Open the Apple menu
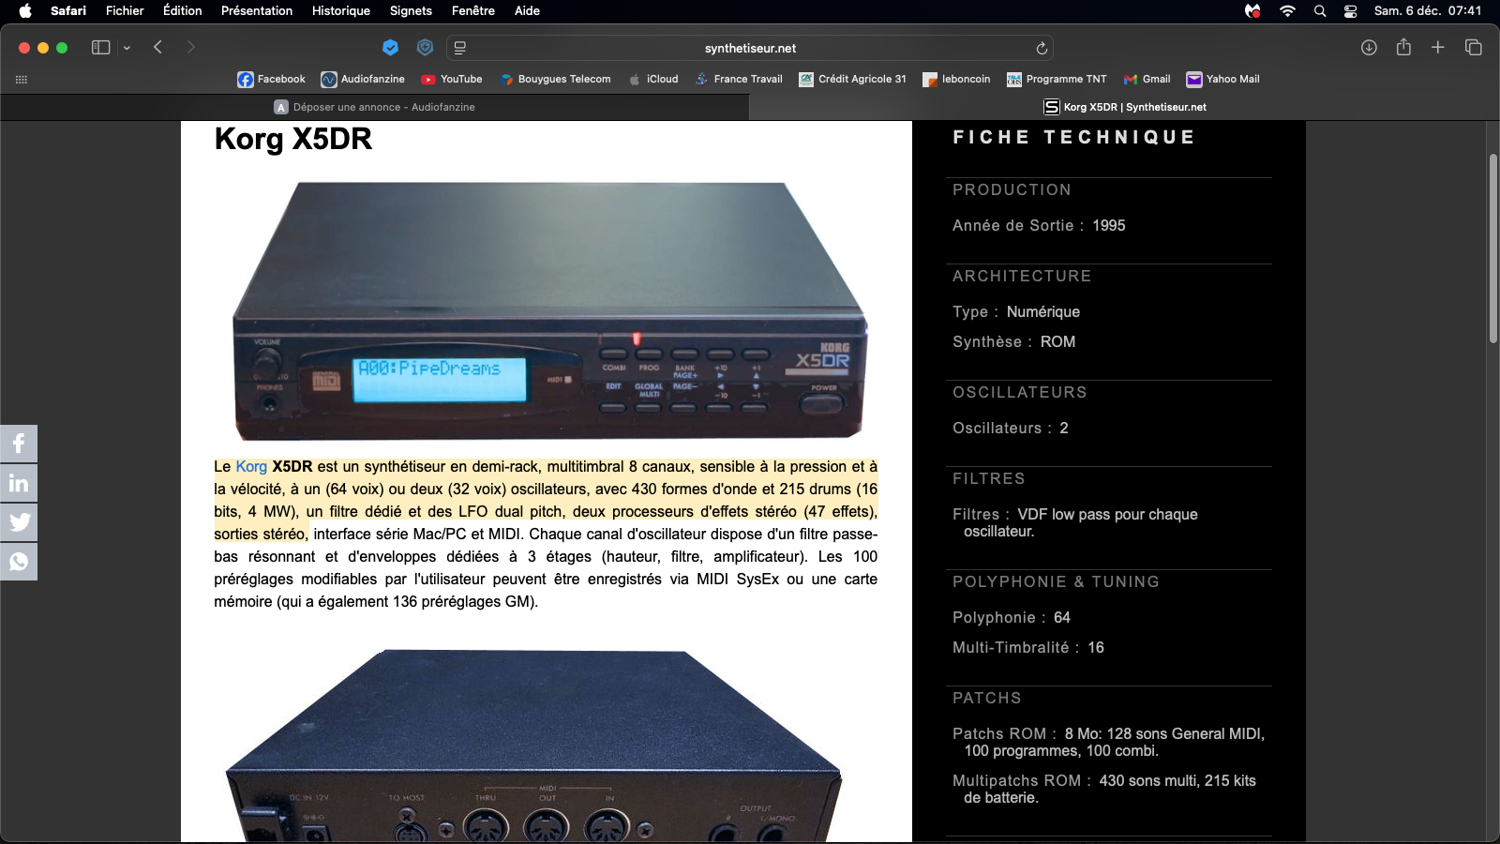Screen dimensions: 1500x844 [x=25, y=11]
